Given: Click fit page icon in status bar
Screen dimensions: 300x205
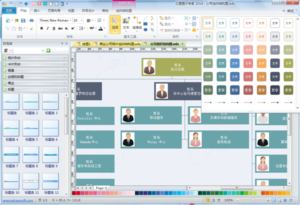Looking at the screenshot, I should (x=273, y=200).
